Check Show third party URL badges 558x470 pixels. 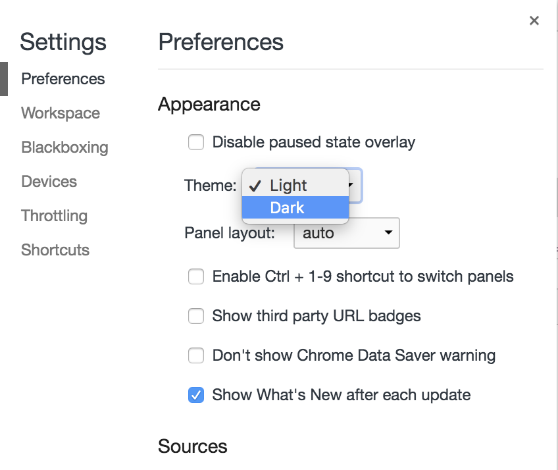(196, 316)
